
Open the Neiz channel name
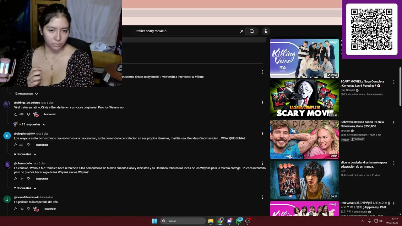pyautogui.click(x=343, y=171)
